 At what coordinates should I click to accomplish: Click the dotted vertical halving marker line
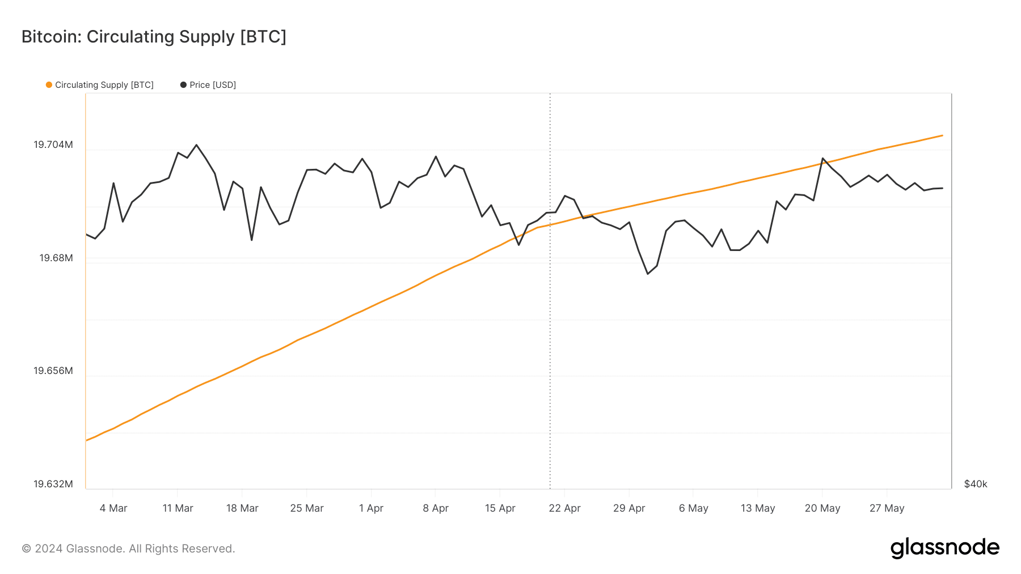click(550, 291)
